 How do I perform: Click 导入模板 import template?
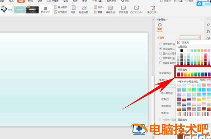click(60, 7)
